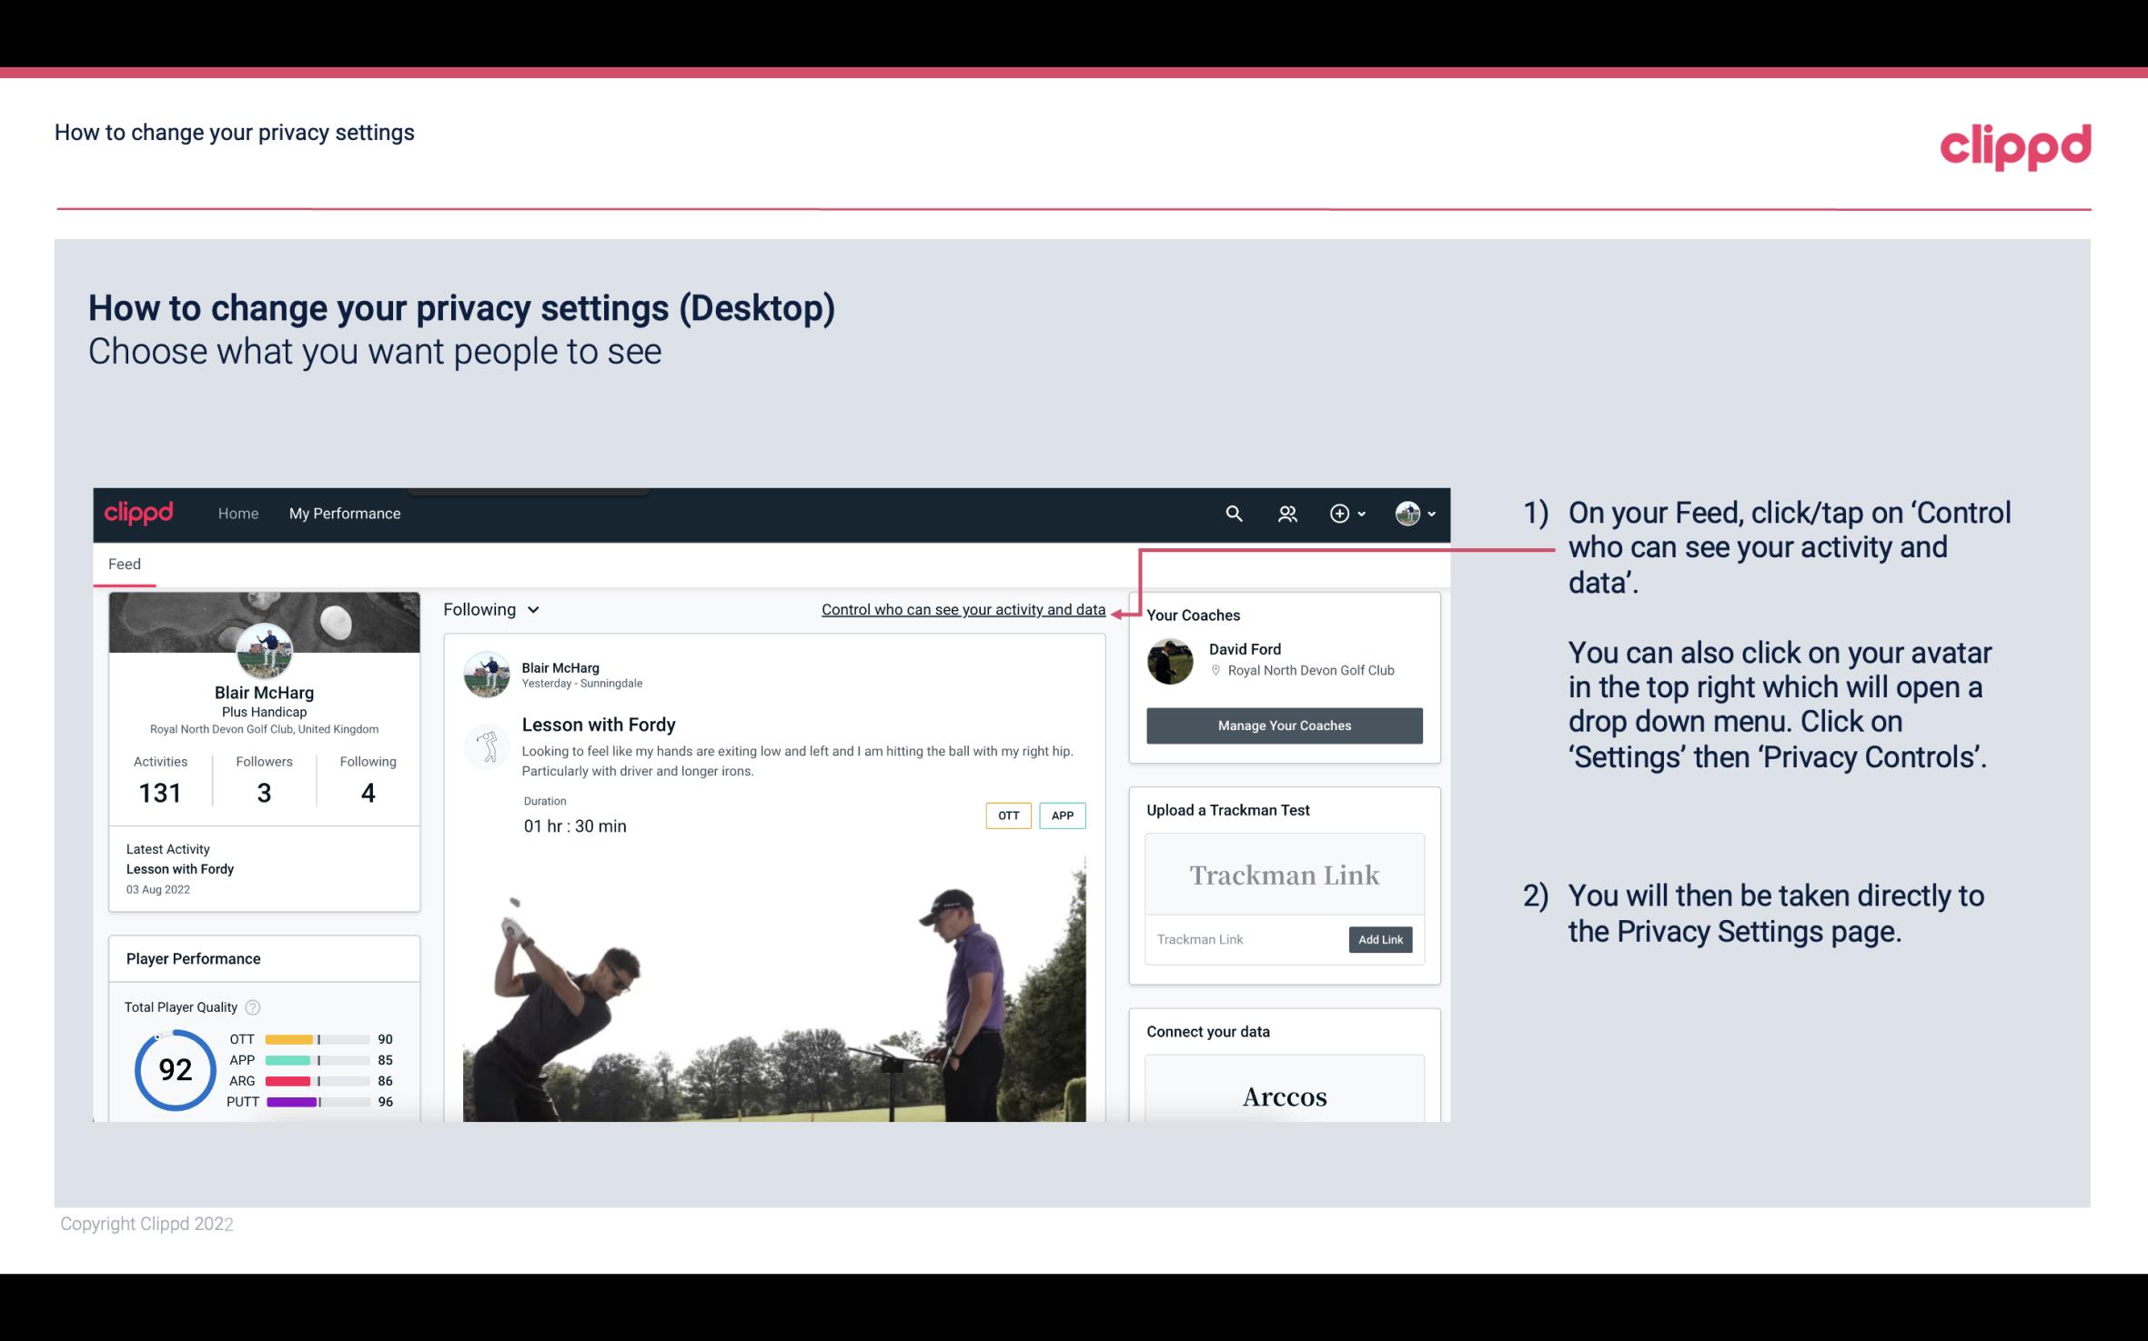Expand Player Performance section details
The width and height of the screenshot is (2148, 1341).
tap(193, 958)
